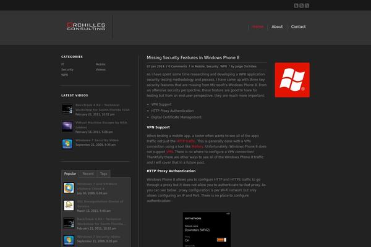Open Missing Security Features in Windows Phone 8 title
371x247 pixels.
coord(193,57)
